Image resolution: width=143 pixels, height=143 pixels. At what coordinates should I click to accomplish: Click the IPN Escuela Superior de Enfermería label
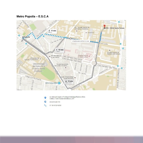click(x=82, y=28)
